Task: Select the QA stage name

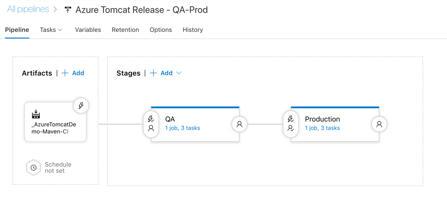Action: pos(170,119)
